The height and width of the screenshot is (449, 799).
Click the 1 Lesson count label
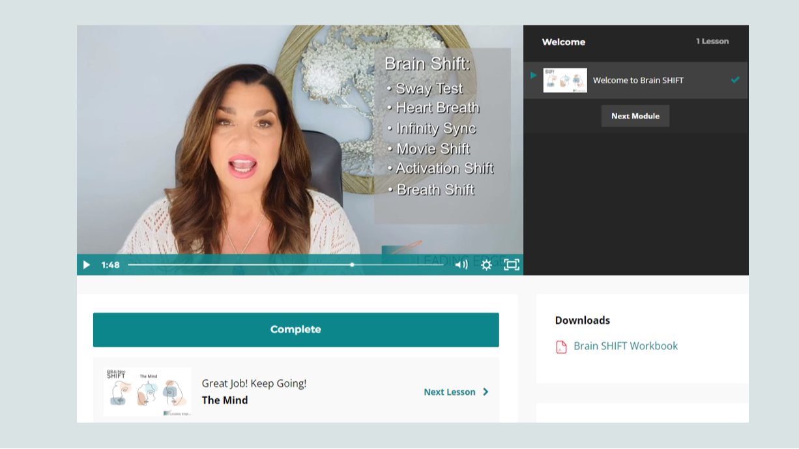click(712, 41)
